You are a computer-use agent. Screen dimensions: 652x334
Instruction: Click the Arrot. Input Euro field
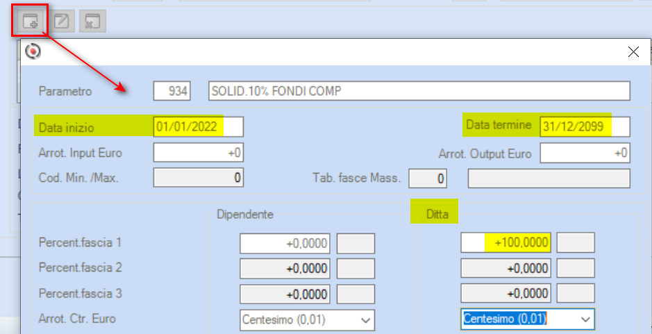pyautogui.click(x=199, y=153)
